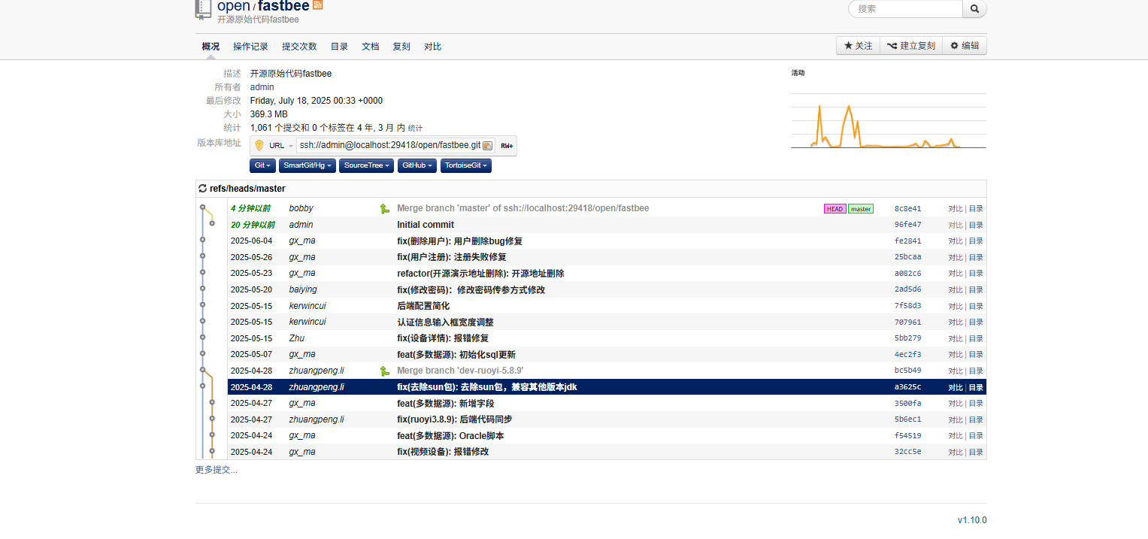
Task: Open the Git dropdown menu
Action: point(262,165)
